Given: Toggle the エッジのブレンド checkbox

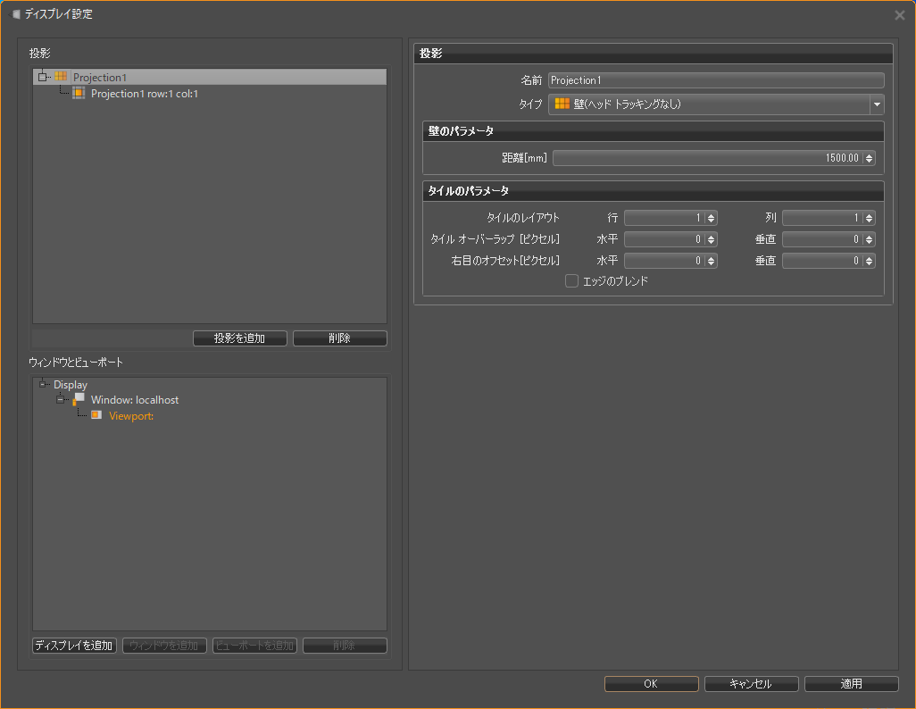Looking at the screenshot, I should pos(572,281).
